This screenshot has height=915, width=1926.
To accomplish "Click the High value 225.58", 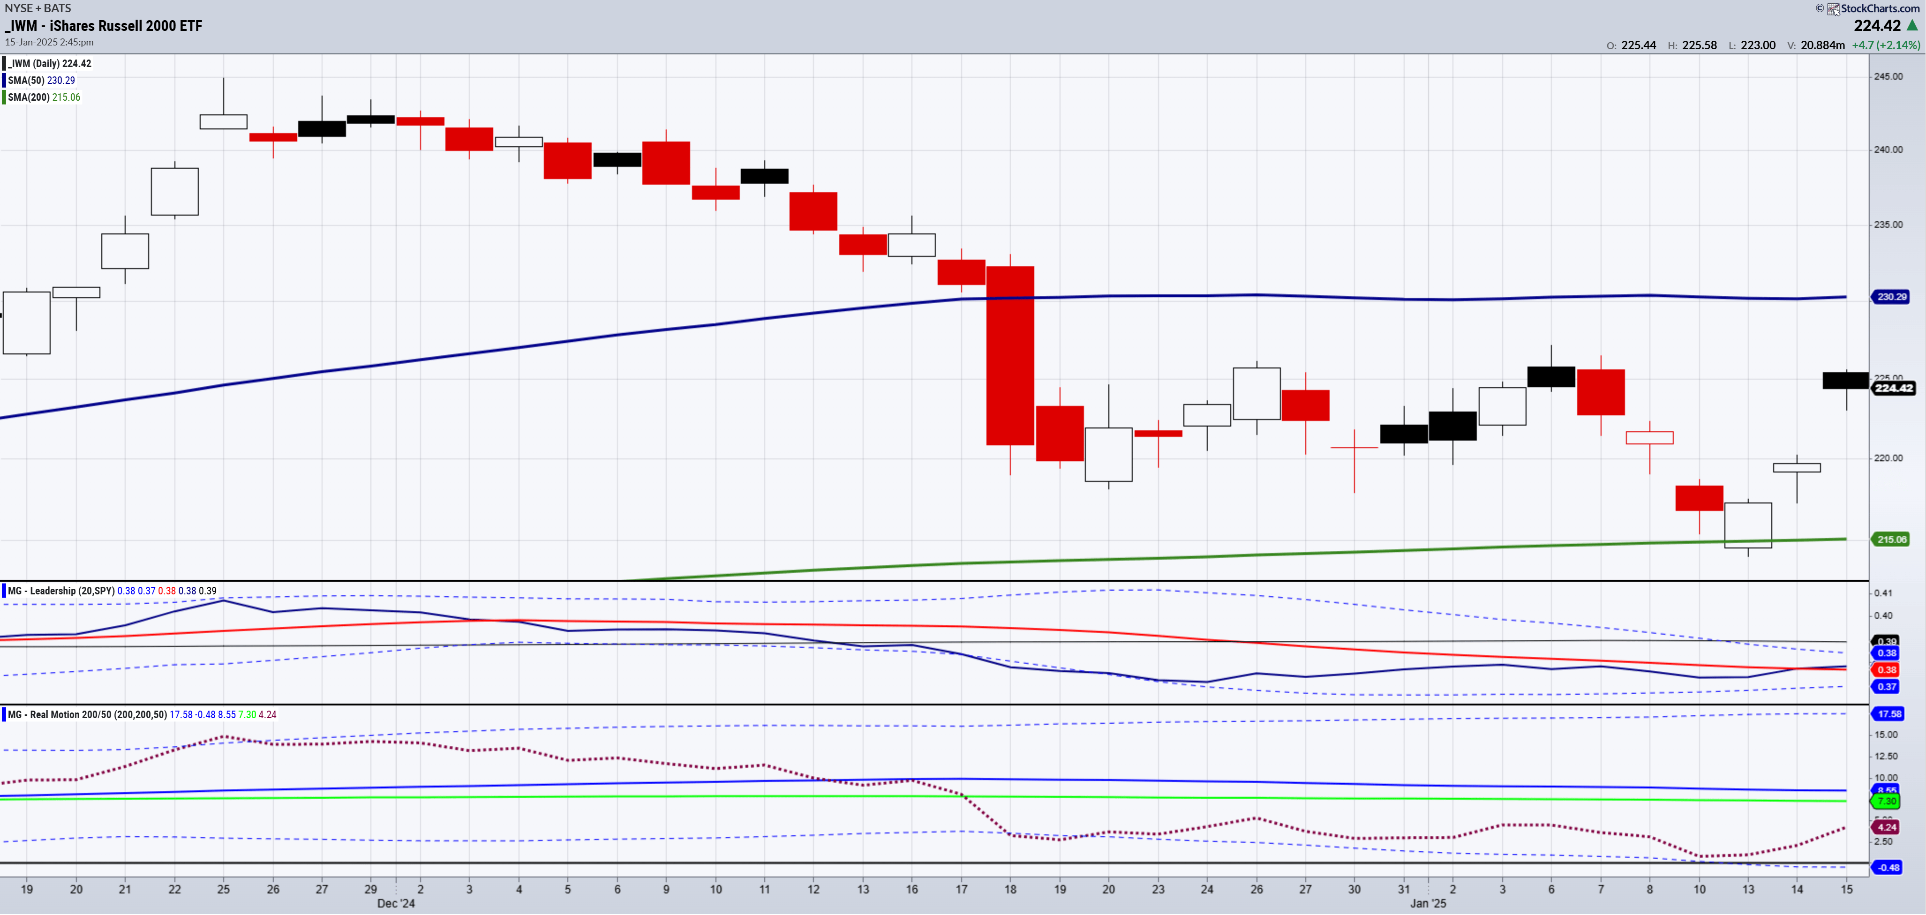I will pos(1700,45).
